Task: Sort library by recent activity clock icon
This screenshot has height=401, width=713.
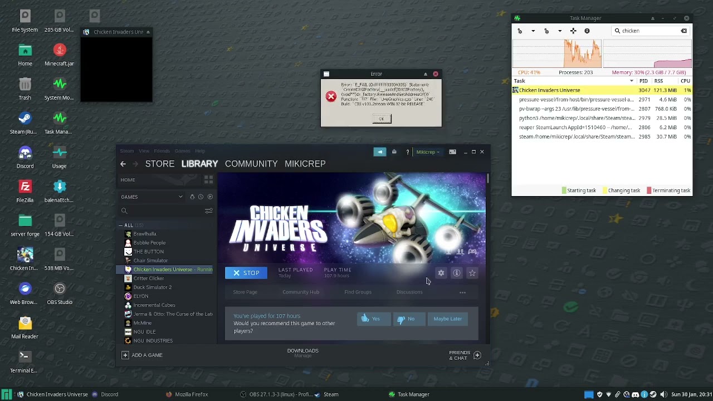Action: (201, 197)
